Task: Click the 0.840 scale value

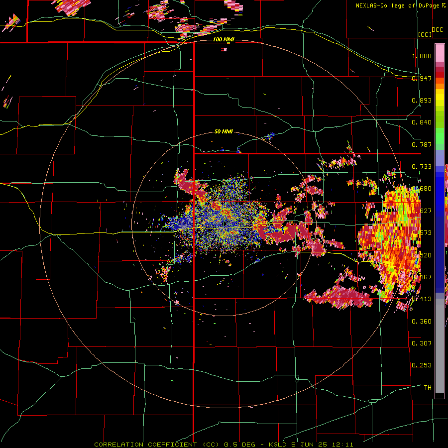Action: point(422,122)
